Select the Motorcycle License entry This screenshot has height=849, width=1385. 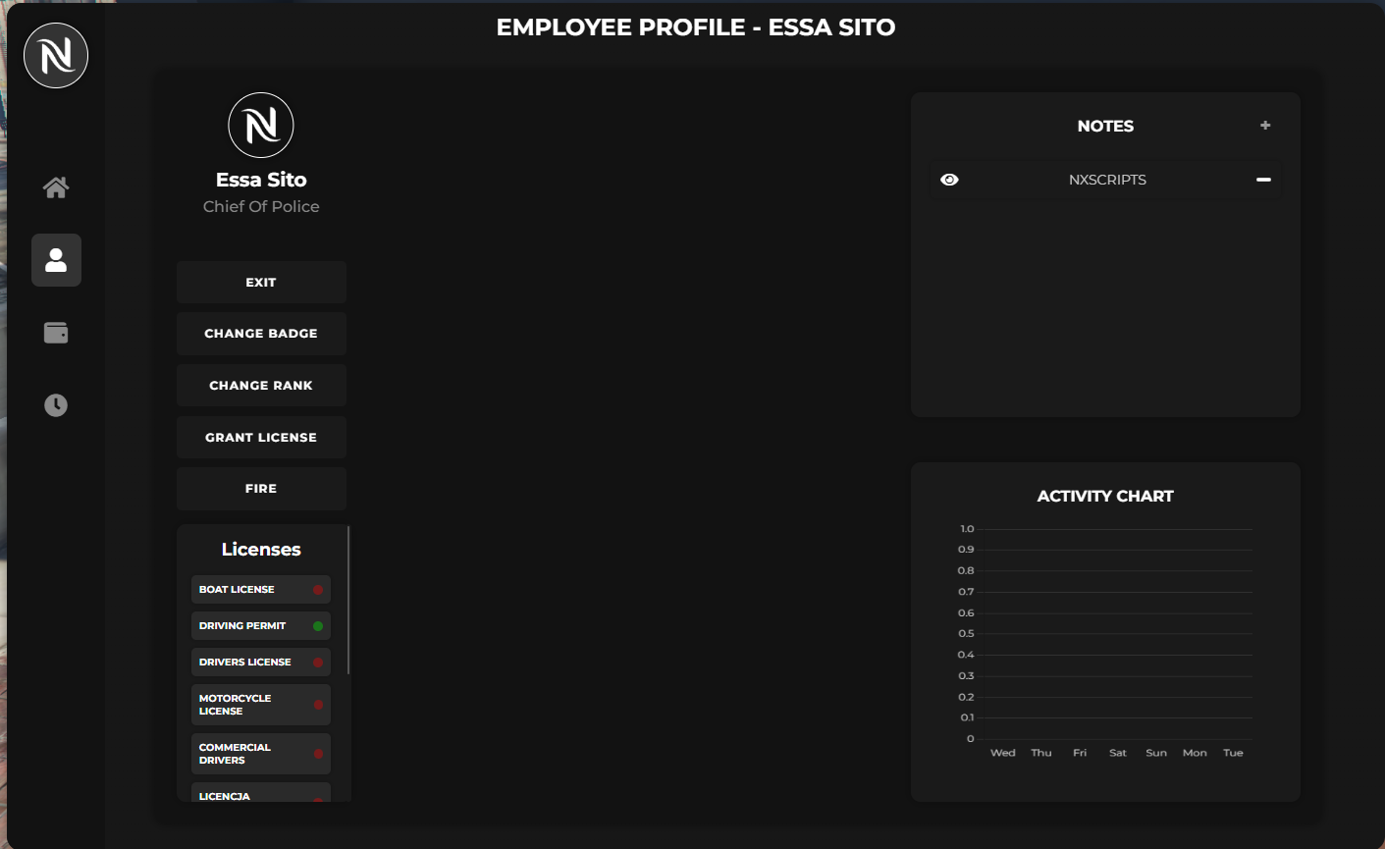[261, 705]
